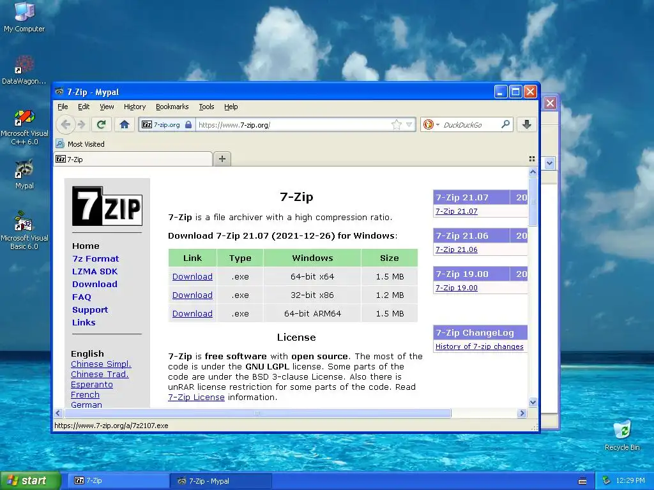Click the vertical scrollbar down arrow
This screenshot has height=490, width=654.
(x=533, y=402)
